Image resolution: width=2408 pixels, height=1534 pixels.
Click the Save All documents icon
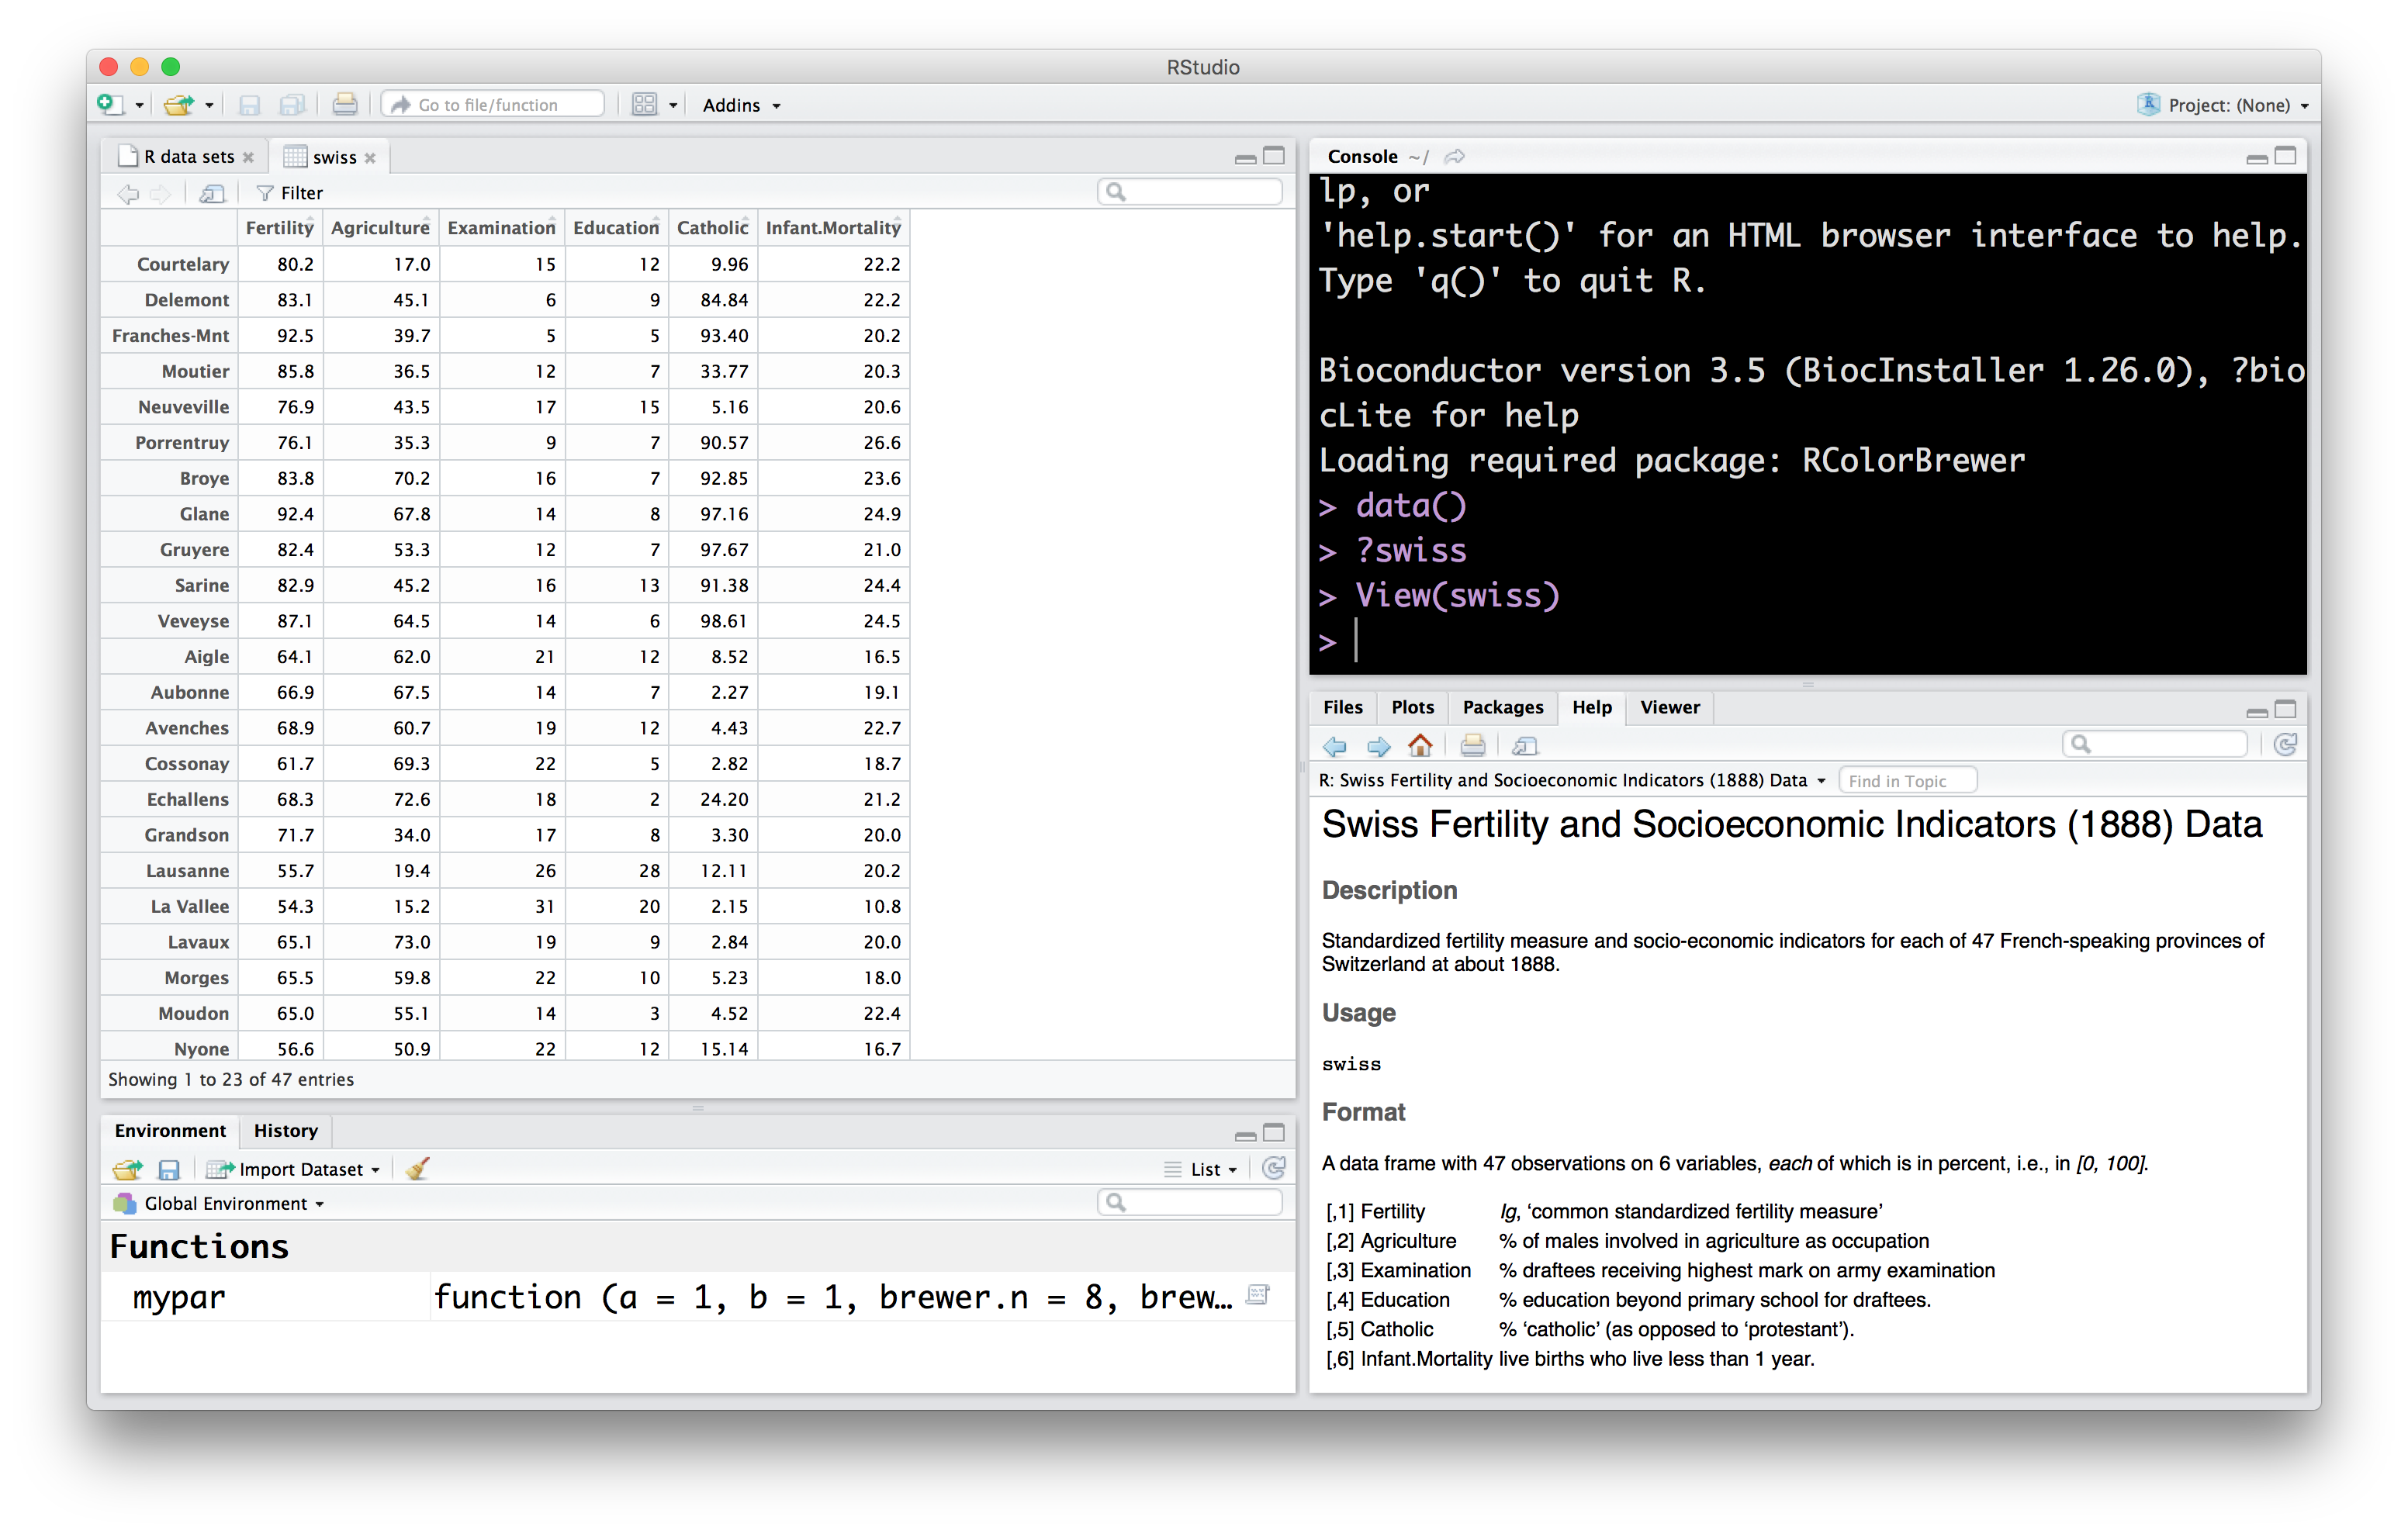pyautogui.click(x=292, y=105)
